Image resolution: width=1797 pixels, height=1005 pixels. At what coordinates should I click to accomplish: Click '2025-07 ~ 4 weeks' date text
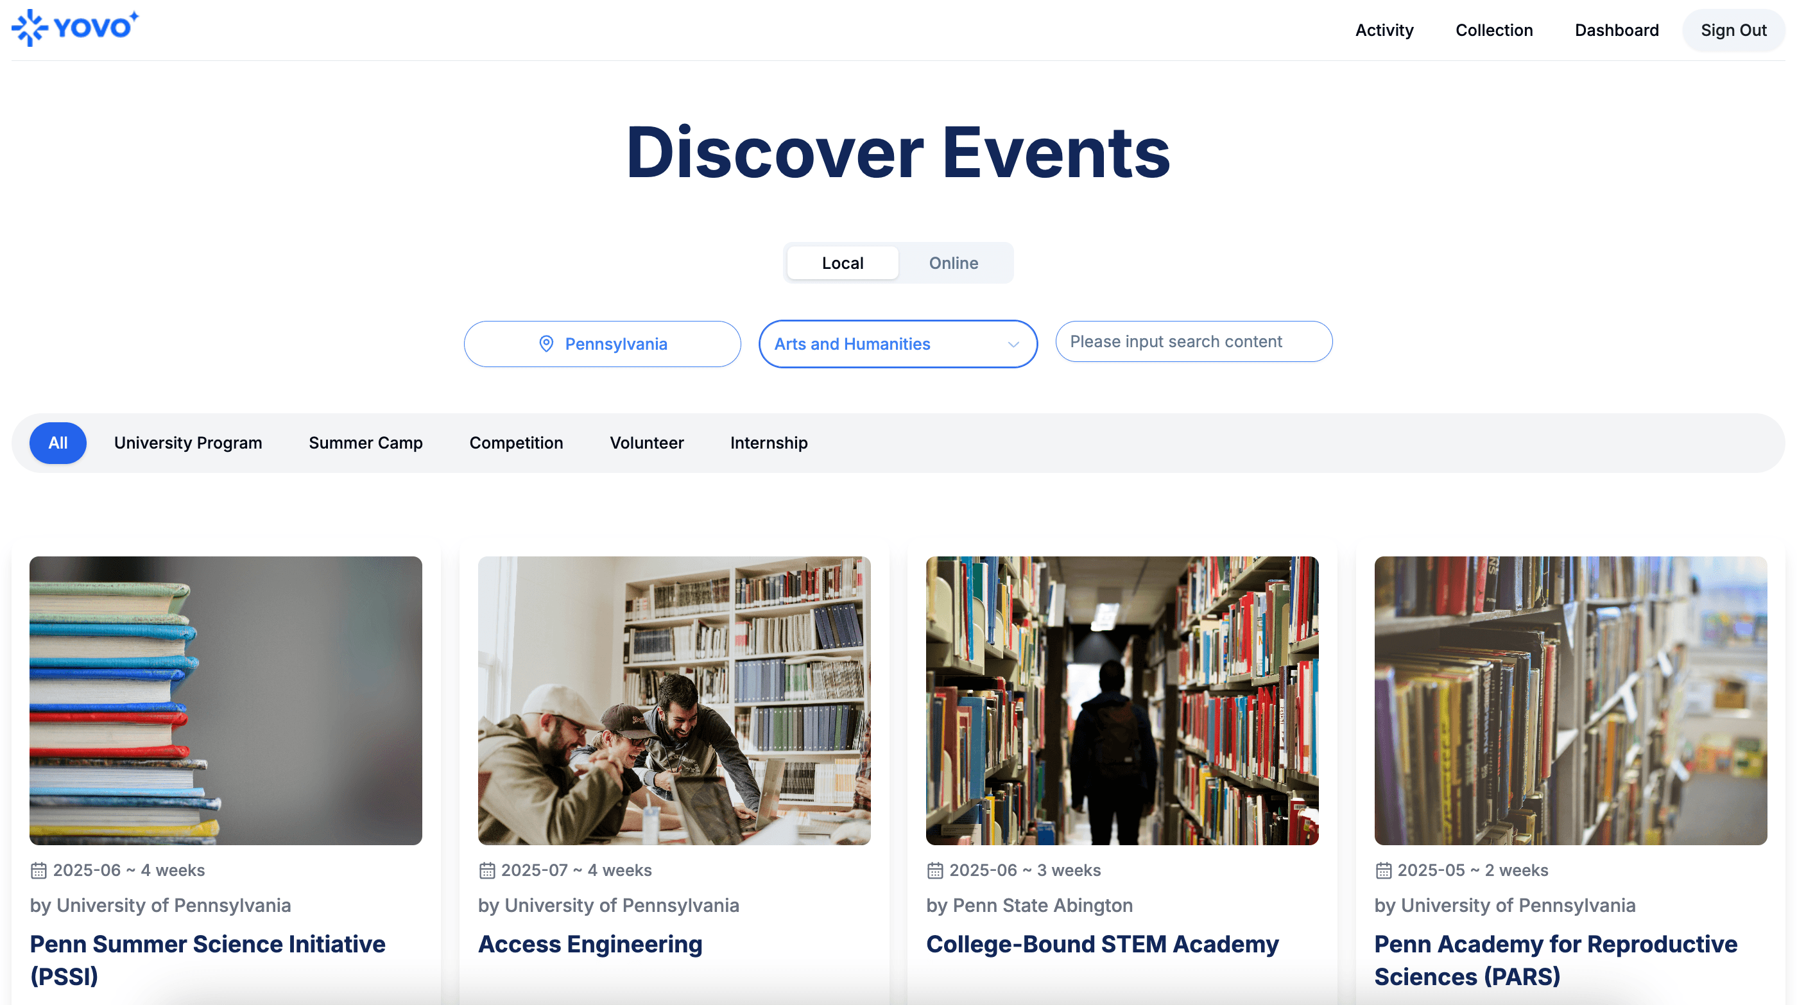(576, 870)
